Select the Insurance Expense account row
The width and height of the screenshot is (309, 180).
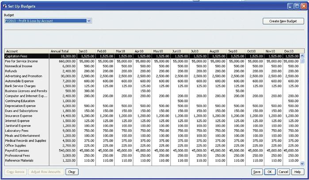pos(27,116)
